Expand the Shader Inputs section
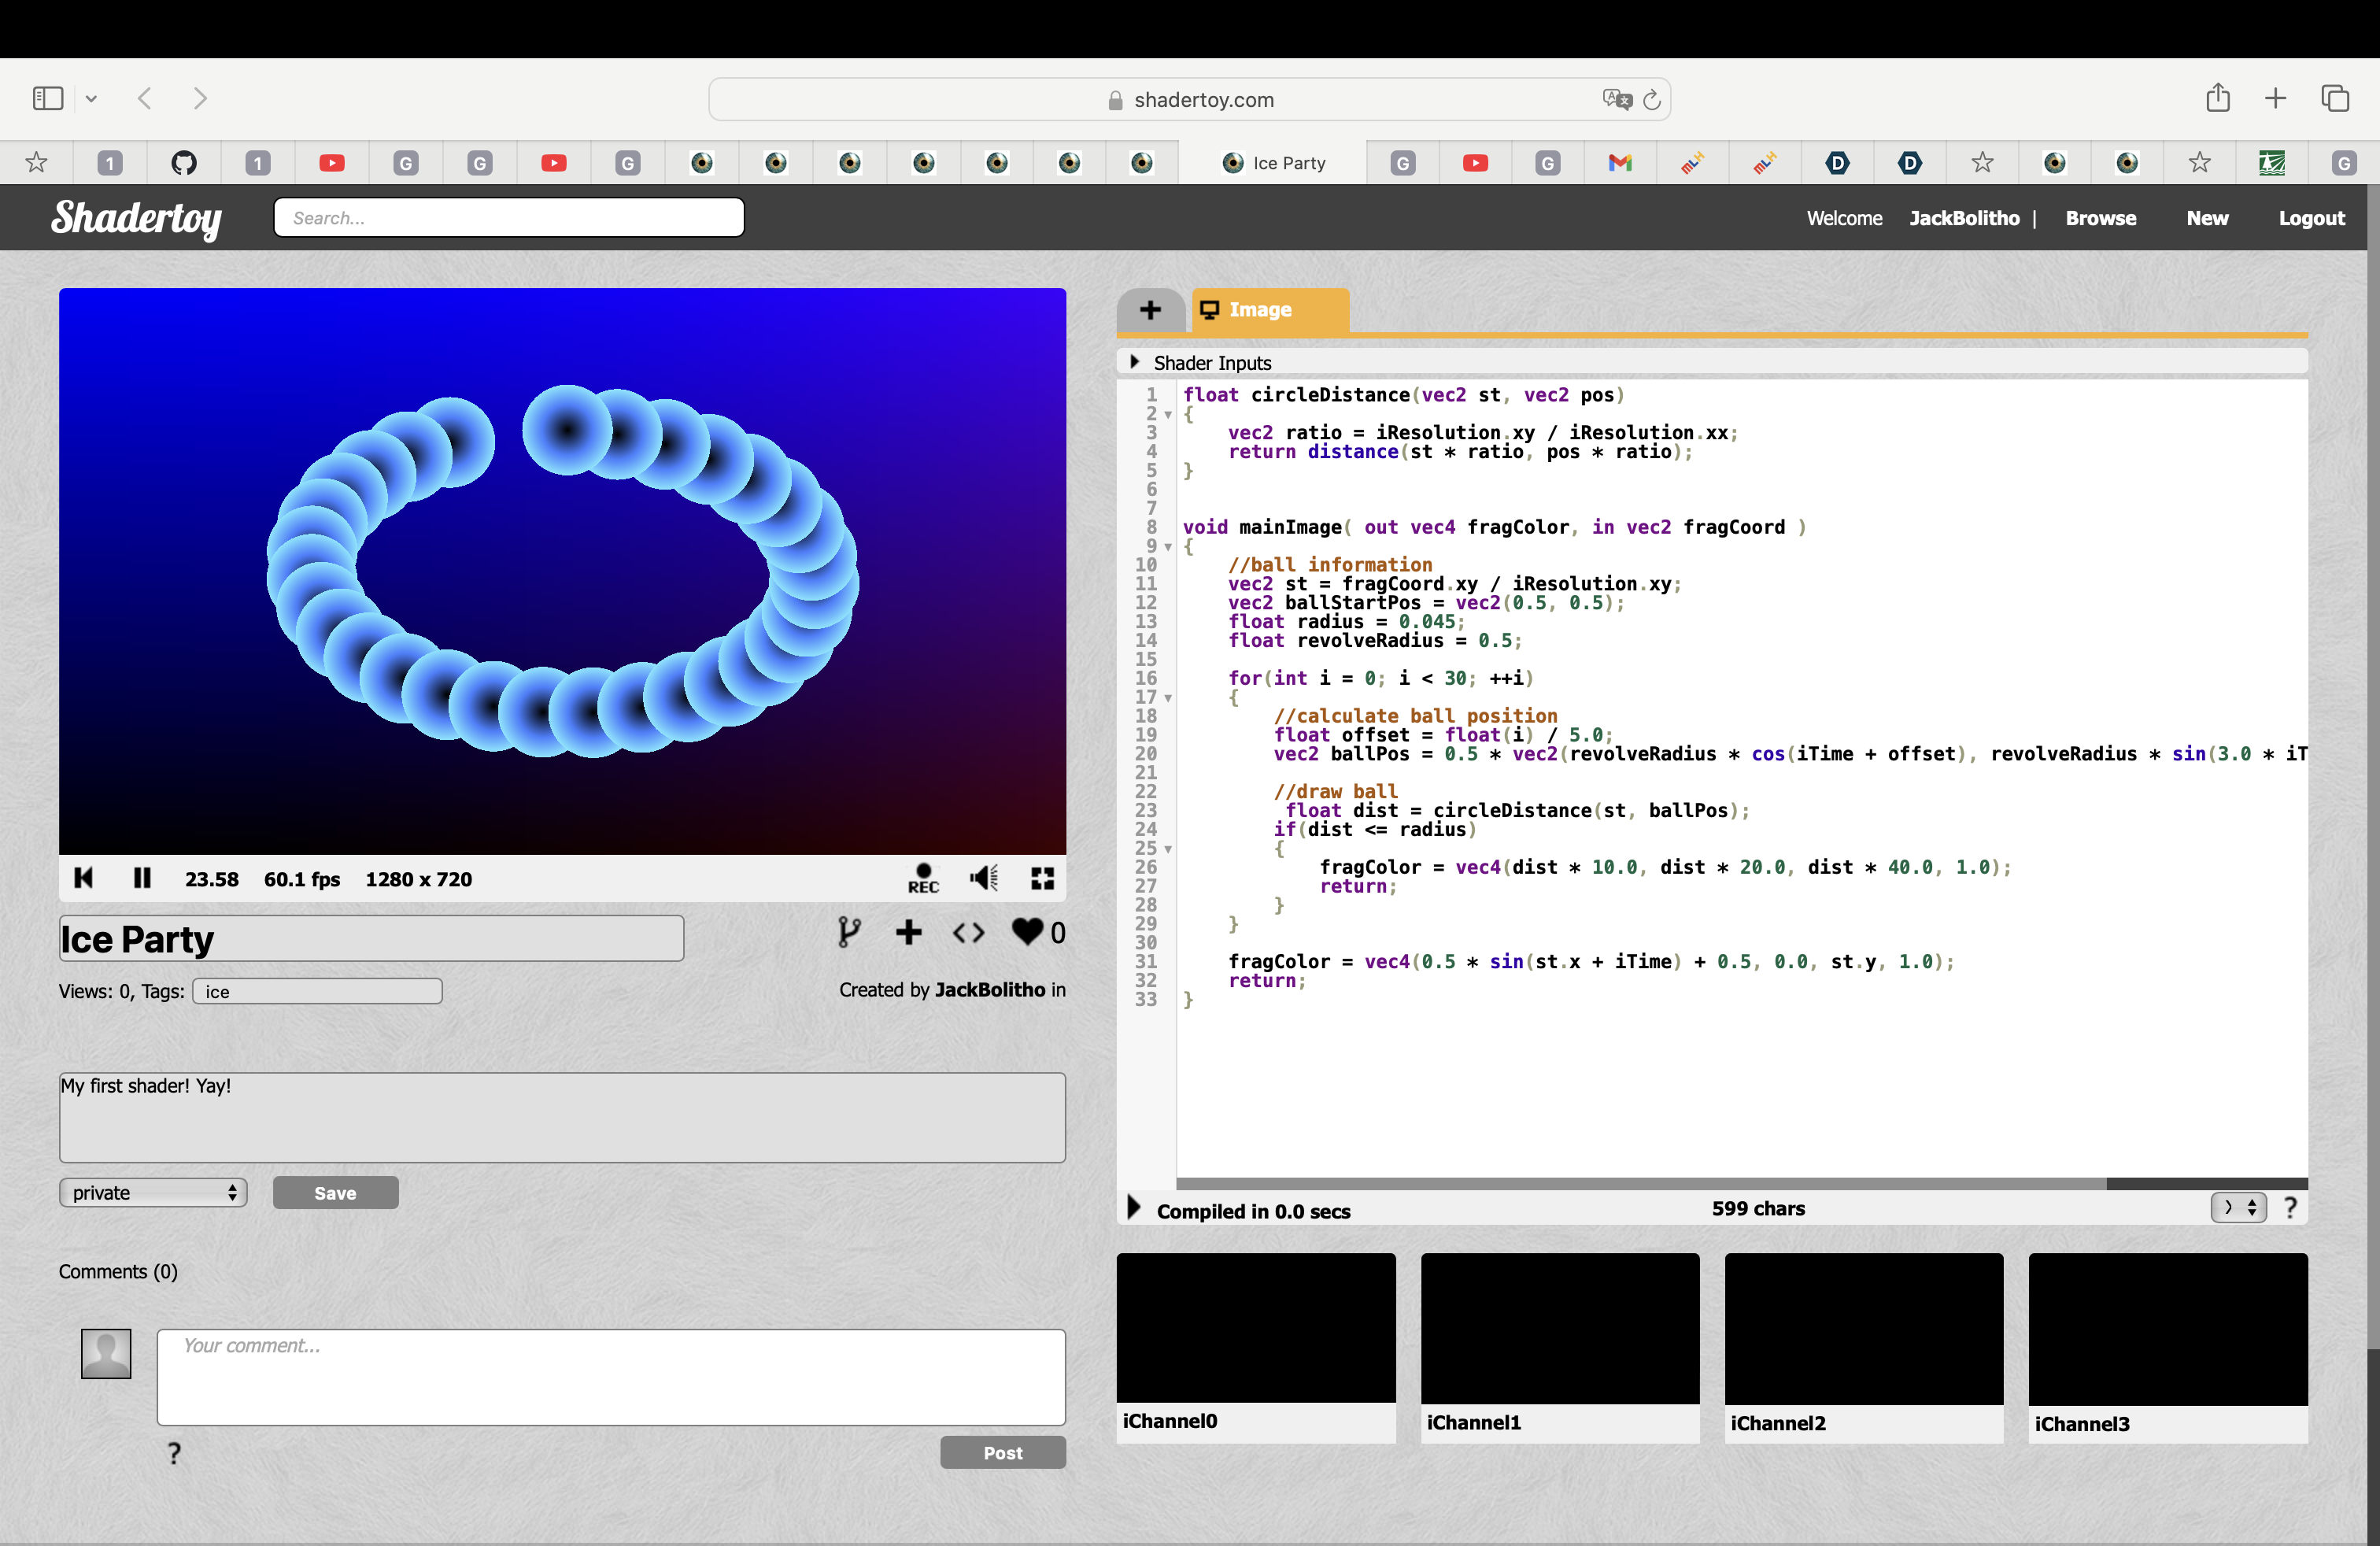The width and height of the screenshot is (2380, 1546). [1135, 362]
